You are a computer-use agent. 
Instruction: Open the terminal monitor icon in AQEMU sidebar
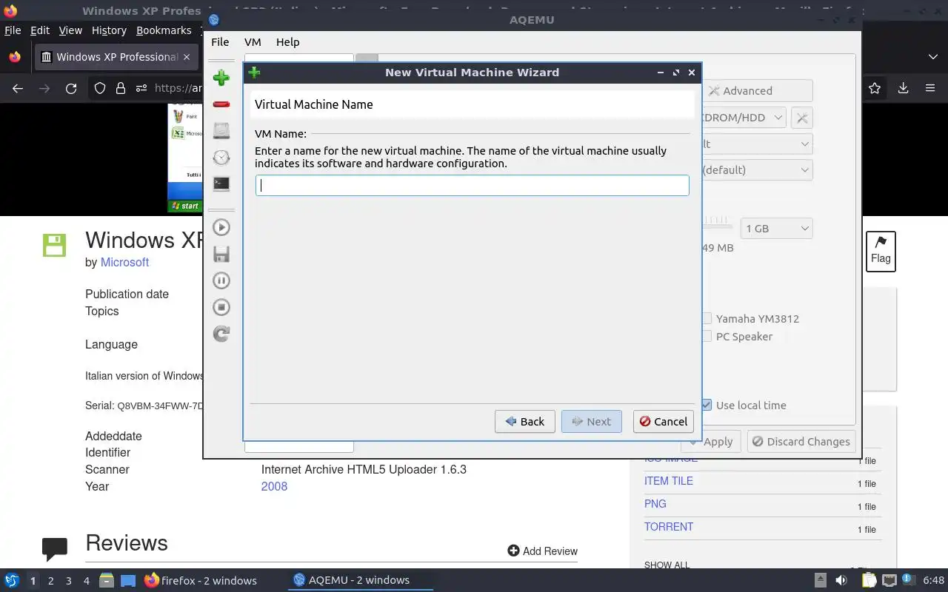coord(221,184)
